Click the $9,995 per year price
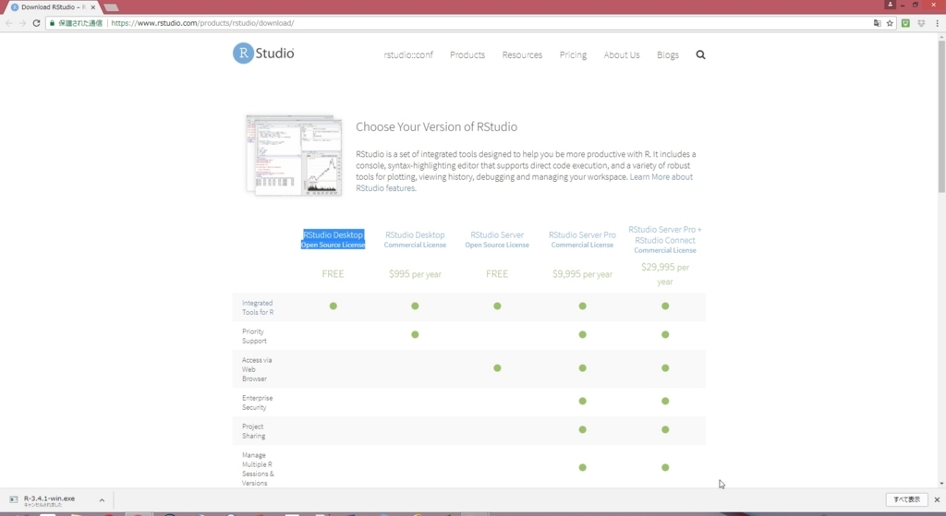946x516 pixels. [x=582, y=273]
